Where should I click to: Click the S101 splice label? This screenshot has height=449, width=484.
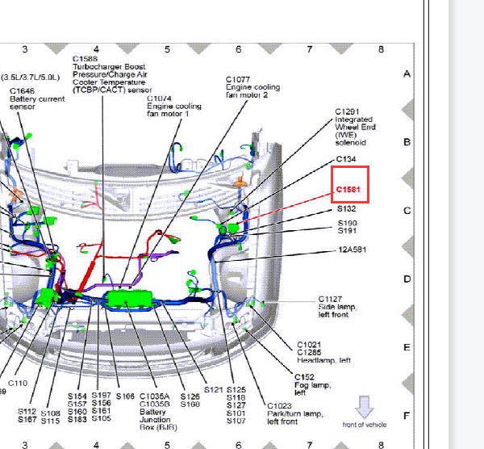click(x=236, y=413)
